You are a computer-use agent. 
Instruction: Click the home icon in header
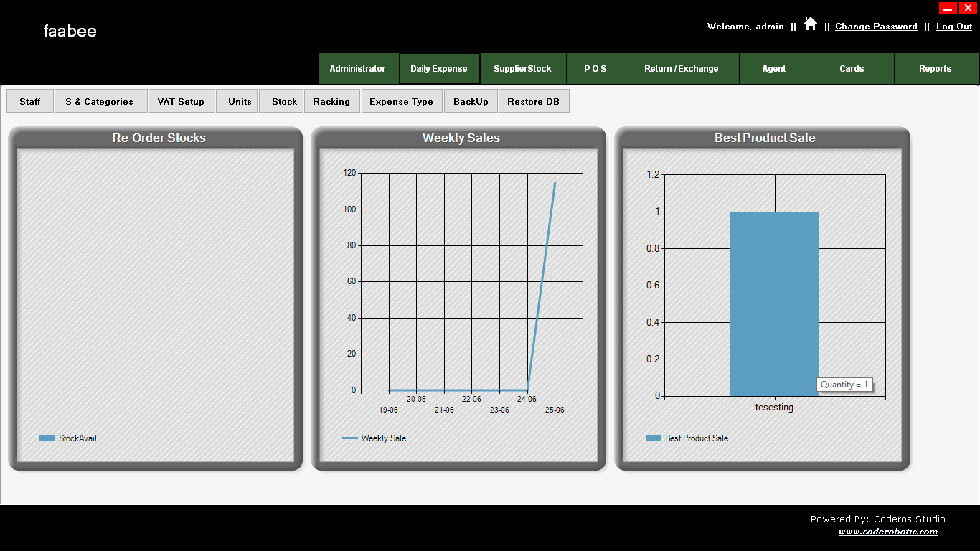(810, 24)
